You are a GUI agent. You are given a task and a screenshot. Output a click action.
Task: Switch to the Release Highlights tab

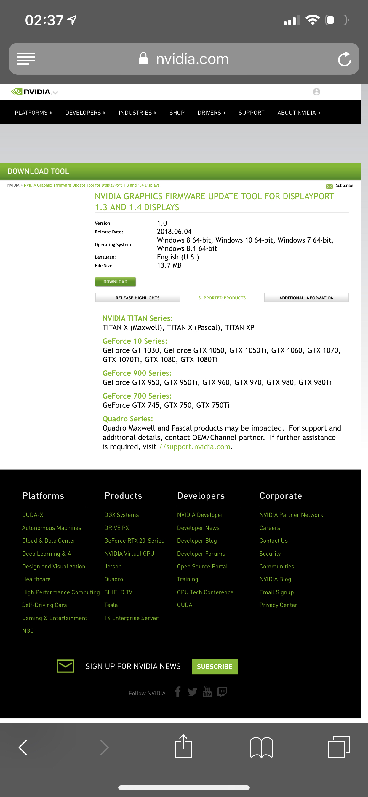[x=137, y=298]
